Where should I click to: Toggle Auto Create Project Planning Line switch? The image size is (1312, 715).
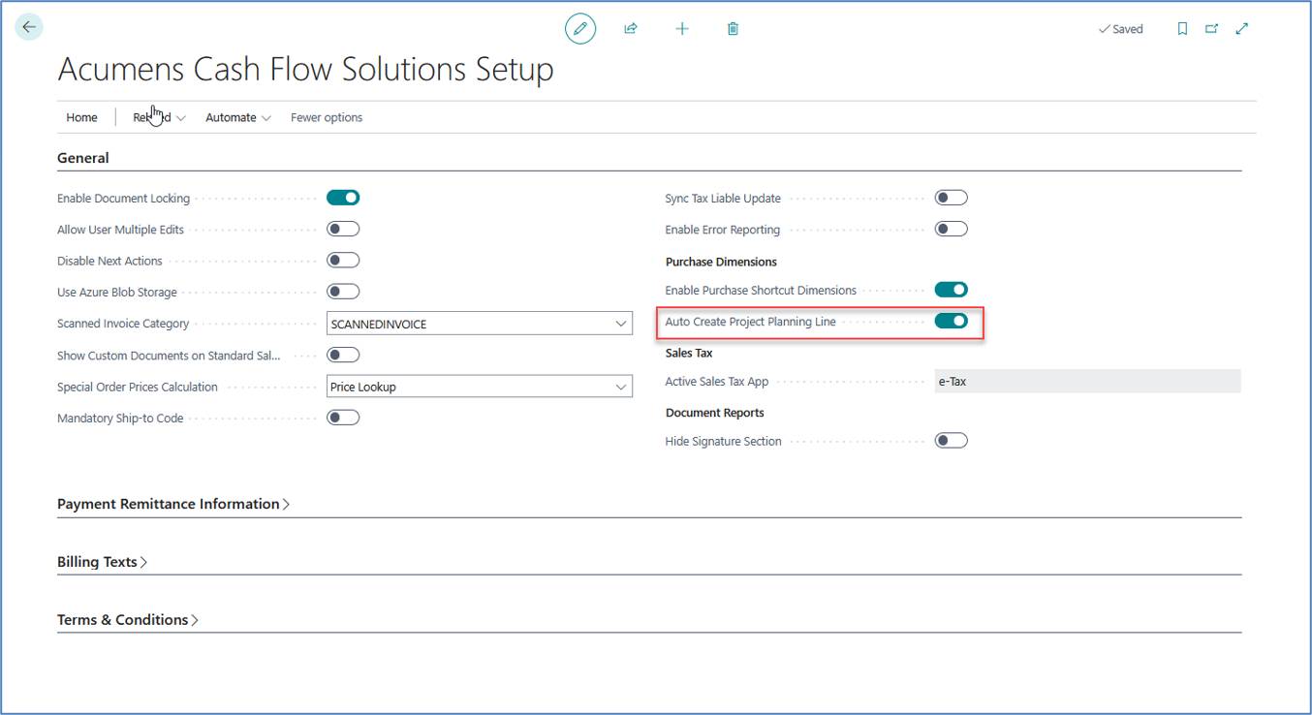click(x=951, y=321)
